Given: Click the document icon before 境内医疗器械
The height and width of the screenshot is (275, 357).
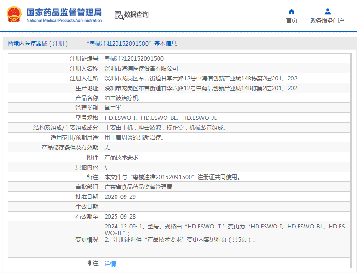Looking at the screenshot, I should pyautogui.click(x=10, y=43).
